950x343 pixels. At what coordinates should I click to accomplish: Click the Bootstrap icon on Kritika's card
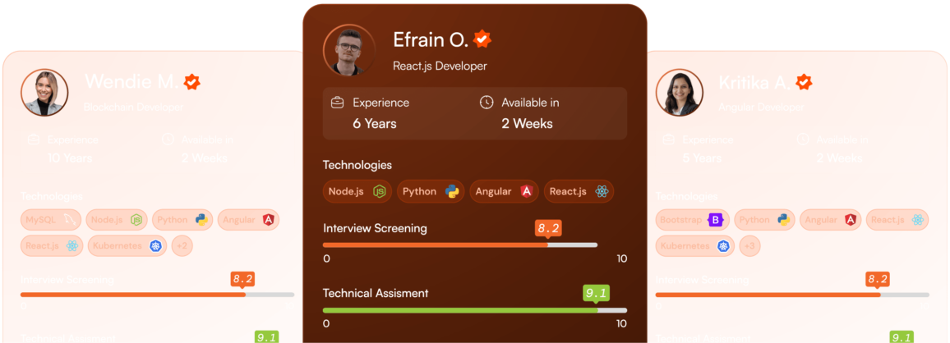716,220
